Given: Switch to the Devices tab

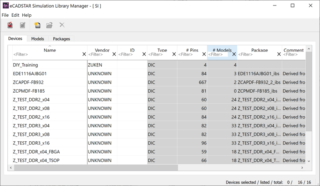Looking at the screenshot, I should 15,39.
